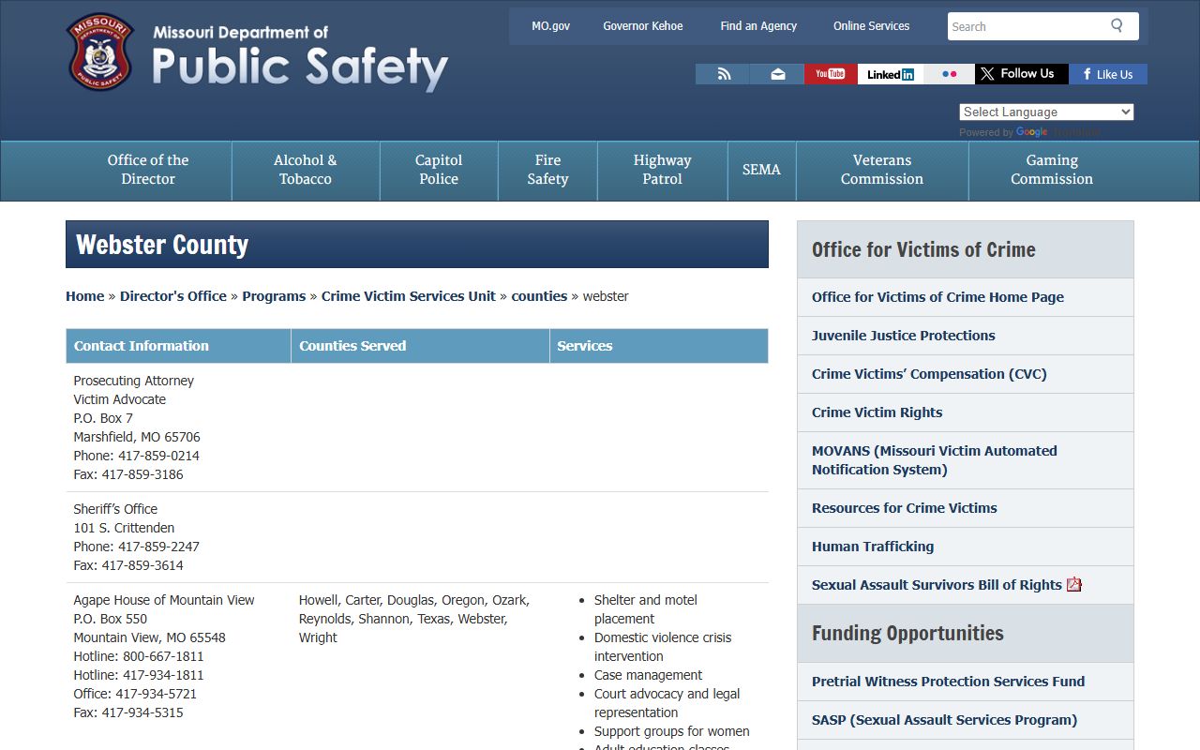This screenshot has height=750, width=1200.
Task: Click Funding Opportunities sidebar heading
Action: click(907, 633)
